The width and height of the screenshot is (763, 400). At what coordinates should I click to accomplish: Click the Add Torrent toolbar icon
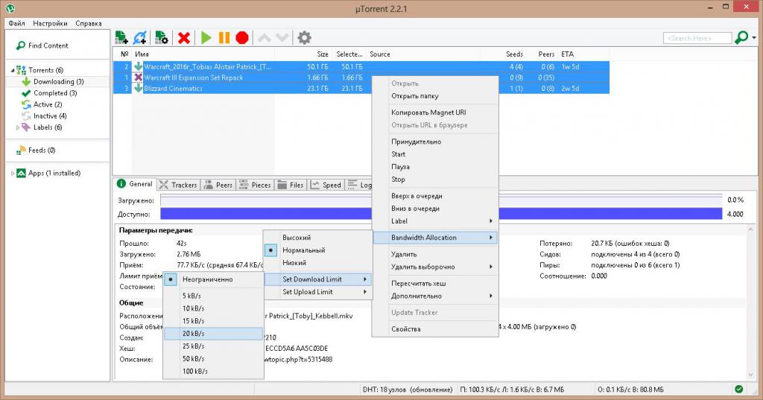[x=121, y=37]
